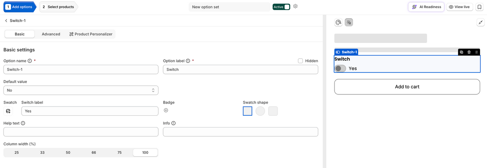Set column width to 66
Screen dimensions: 487x168
(94, 153)
